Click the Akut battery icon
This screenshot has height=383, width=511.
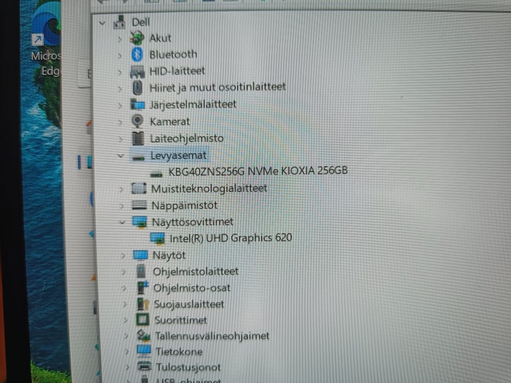point(137,38)
